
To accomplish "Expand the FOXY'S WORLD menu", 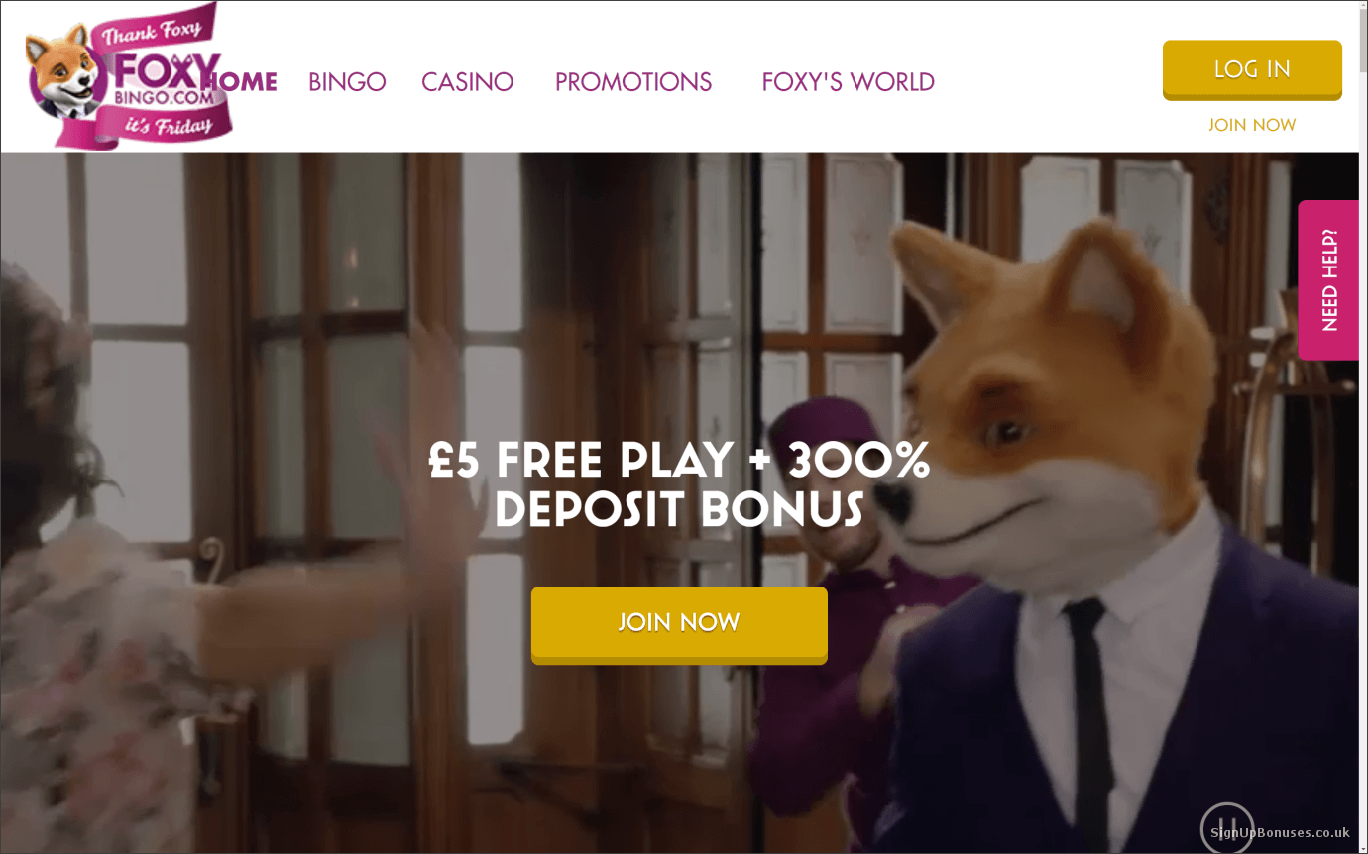I will [x=849, y=81].
